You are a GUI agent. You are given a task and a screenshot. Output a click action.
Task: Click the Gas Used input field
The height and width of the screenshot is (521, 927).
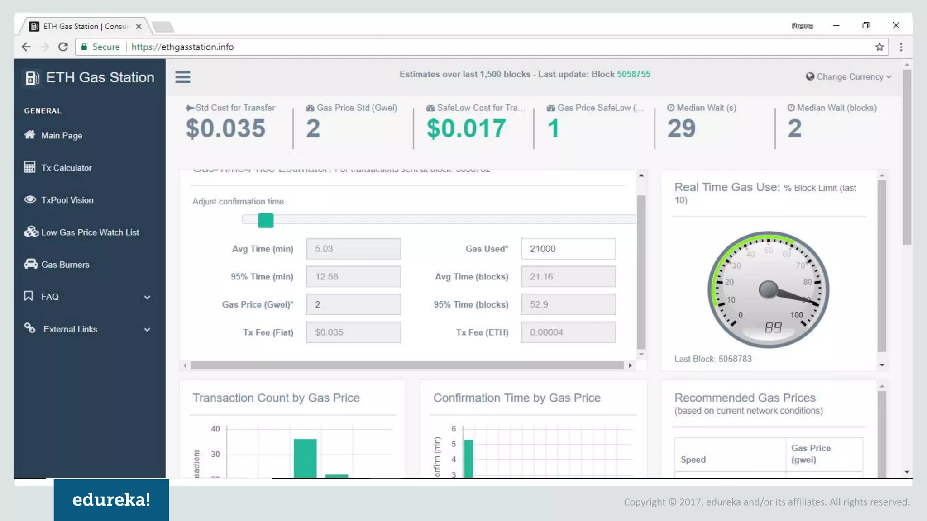[x=568, y=249]
